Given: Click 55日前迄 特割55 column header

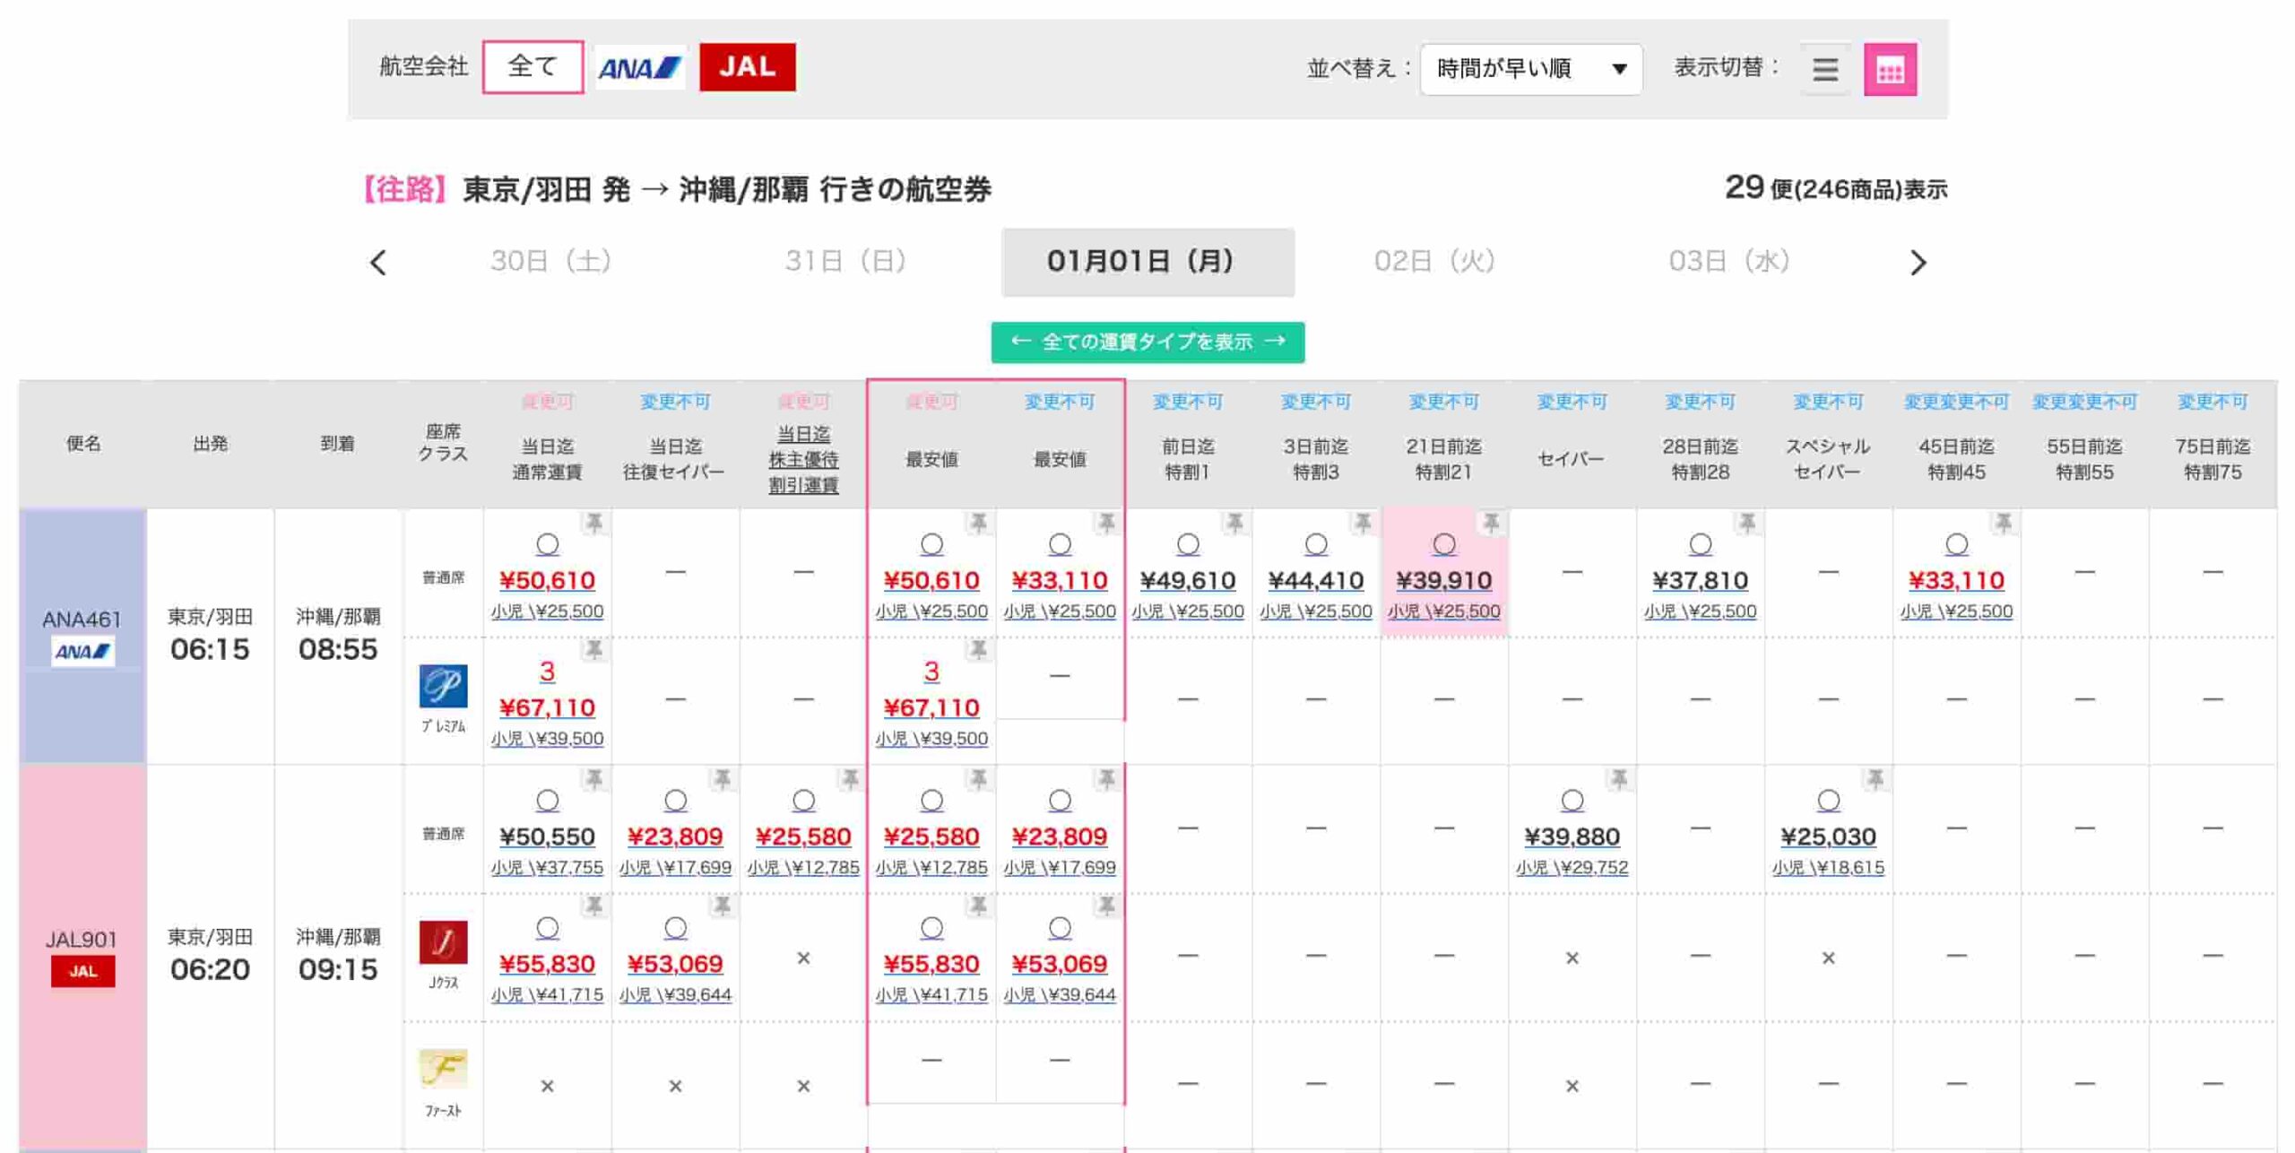Looking at the screenshot, I should [x=2084, y=459].
